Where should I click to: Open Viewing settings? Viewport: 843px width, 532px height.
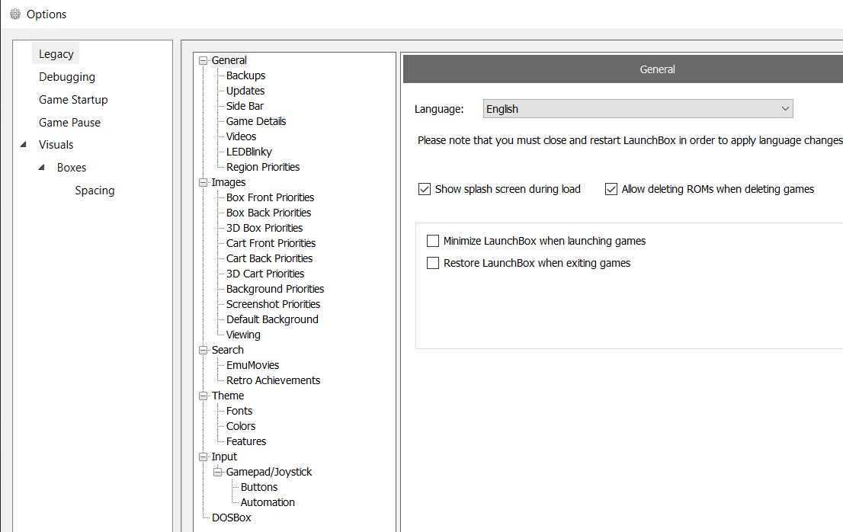(243, 335)
